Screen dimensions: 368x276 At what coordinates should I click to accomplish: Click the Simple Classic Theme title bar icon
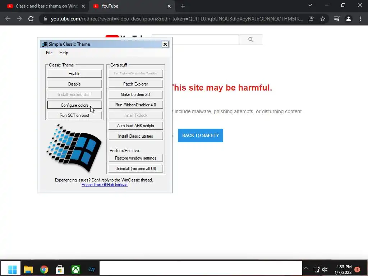coord(44,44)
